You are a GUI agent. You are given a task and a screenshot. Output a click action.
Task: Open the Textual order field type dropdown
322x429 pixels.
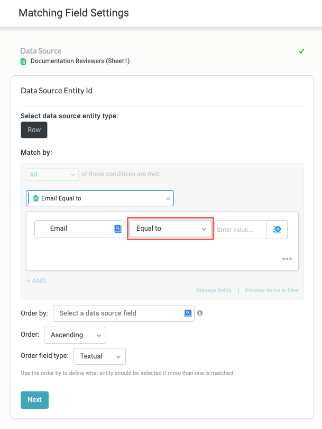99,356
